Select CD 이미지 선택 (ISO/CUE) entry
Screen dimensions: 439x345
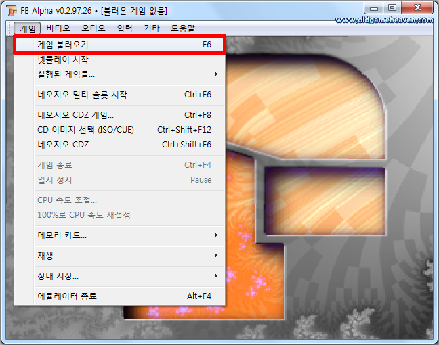tap(119, 130)
